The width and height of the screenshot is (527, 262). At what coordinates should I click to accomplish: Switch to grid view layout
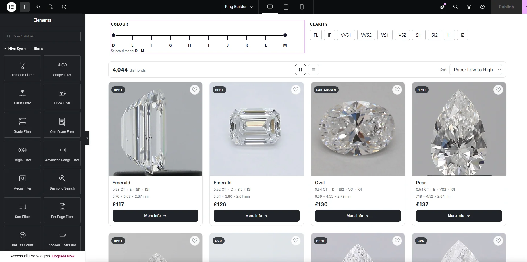(300, 70)
